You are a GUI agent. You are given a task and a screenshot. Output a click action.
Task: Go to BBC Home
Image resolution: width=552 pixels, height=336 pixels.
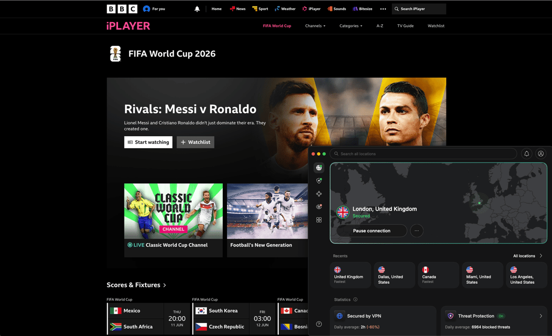coord(217,9)
